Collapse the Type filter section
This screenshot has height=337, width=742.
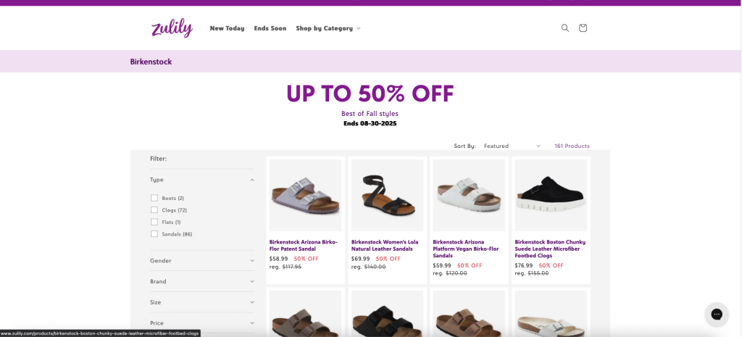252,180
